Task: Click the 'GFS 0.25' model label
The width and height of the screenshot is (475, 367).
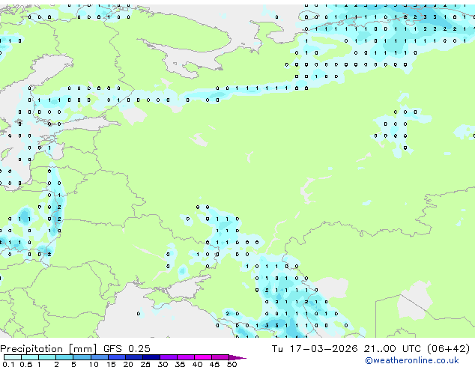Action: [127, 349]
